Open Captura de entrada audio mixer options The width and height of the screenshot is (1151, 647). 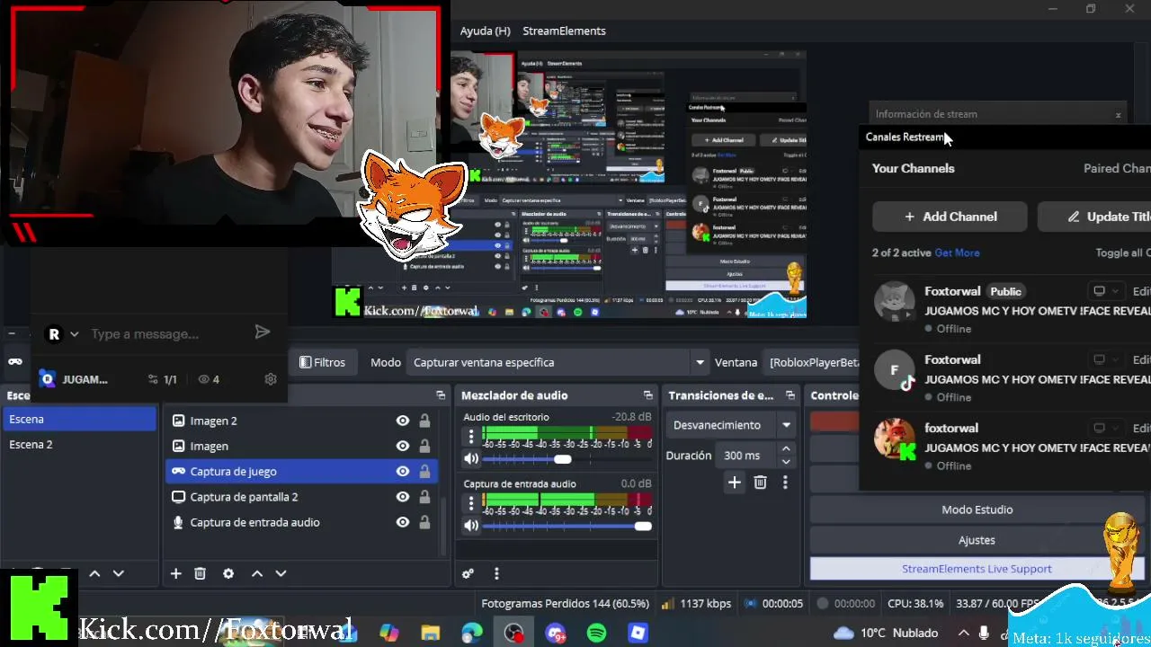[471, 503]
